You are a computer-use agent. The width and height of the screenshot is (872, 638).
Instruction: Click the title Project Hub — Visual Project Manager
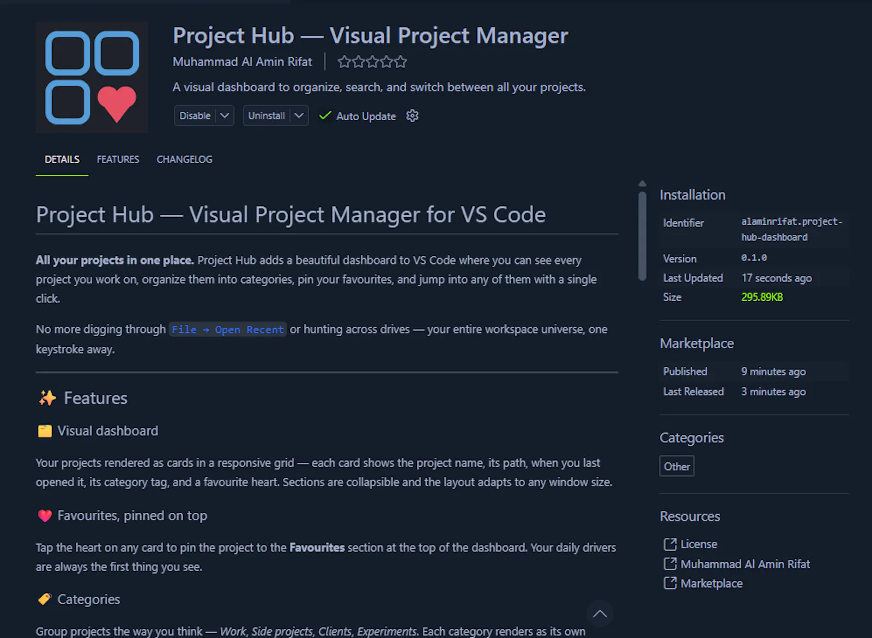pyautogui.click(x=371, y=35)
